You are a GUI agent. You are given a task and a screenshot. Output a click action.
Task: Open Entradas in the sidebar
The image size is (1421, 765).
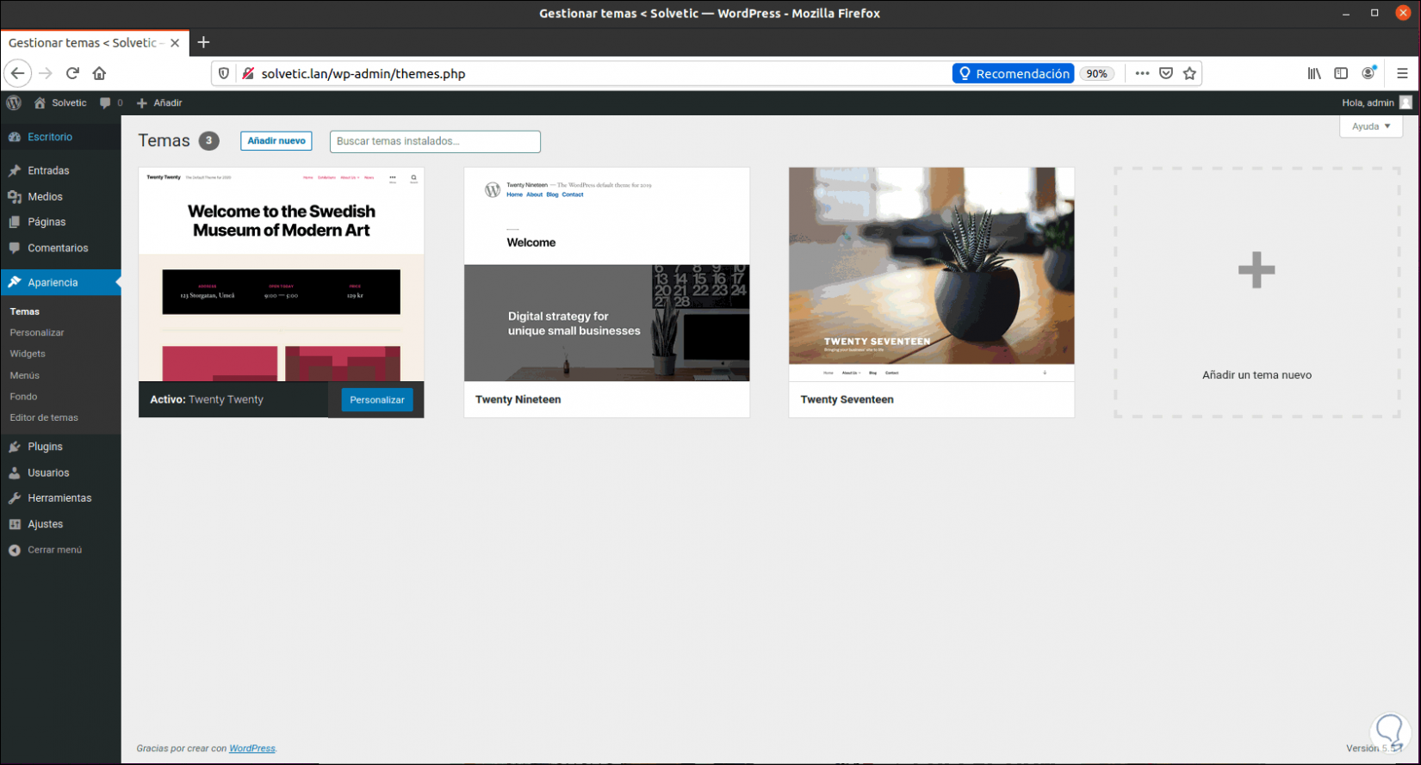click(x=60, y=170)
